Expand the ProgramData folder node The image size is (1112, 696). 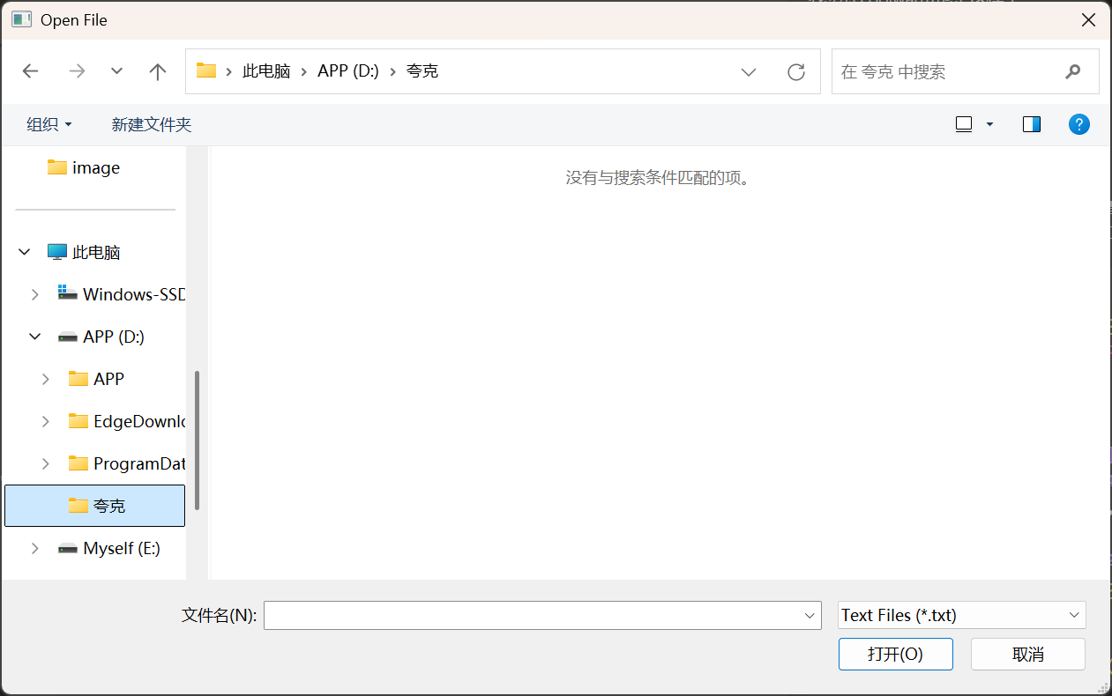click(x=46, y=463)
